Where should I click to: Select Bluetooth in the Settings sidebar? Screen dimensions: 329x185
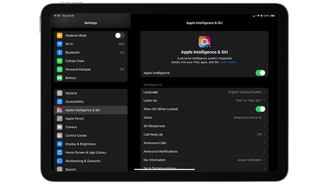coord(90,53)
